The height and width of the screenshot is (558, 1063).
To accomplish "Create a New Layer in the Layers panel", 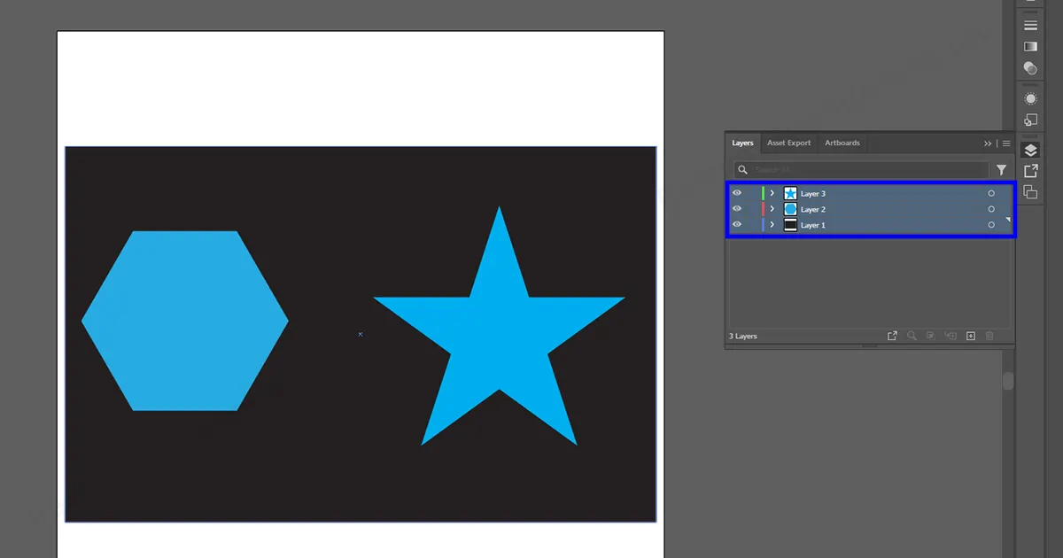I will click(x=970, y=336).
